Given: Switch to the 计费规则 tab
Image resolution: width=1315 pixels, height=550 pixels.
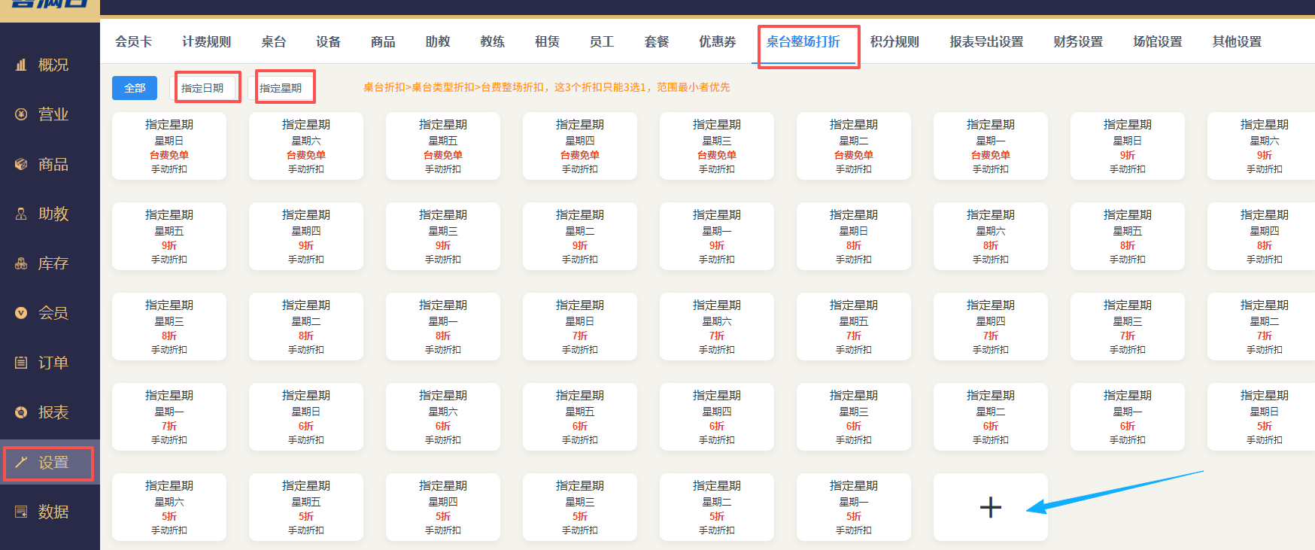Looking at the screenshot, I should click(x=206, y=41).
